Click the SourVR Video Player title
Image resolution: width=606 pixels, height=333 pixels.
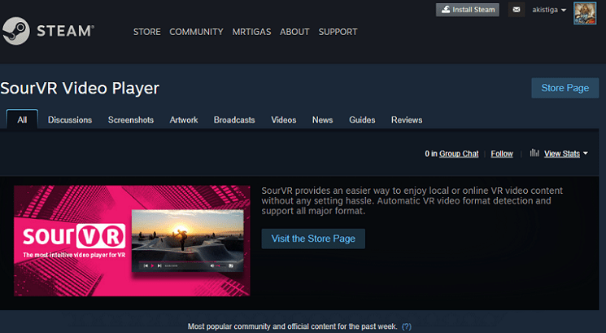[80, 88]
